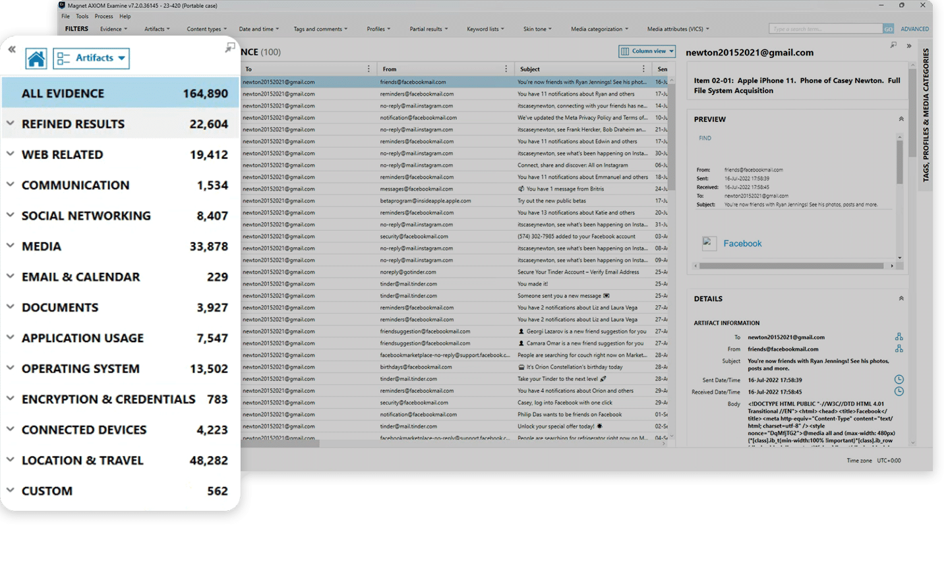Screen dimensions: 948x580
Task: Open the Artifacts filter dropdown
Action: (157, 29)
